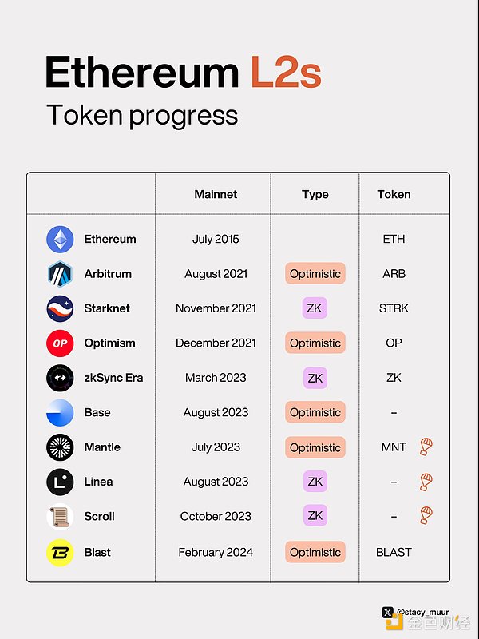
Task: Select the Mainnet column header
Action: 216,194
